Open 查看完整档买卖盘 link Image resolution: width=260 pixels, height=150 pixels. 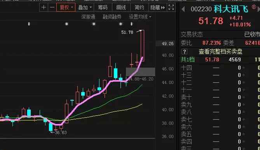point(220,52)
